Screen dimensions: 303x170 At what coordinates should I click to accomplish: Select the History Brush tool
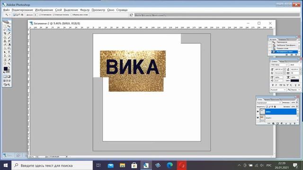tap(9, 41)
